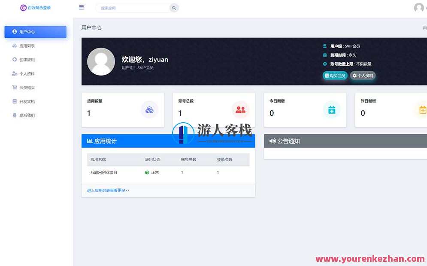Click the calendar icon on 今日新增 card
The width and height of the screenshot is (427, 266).
coord(331,110)
